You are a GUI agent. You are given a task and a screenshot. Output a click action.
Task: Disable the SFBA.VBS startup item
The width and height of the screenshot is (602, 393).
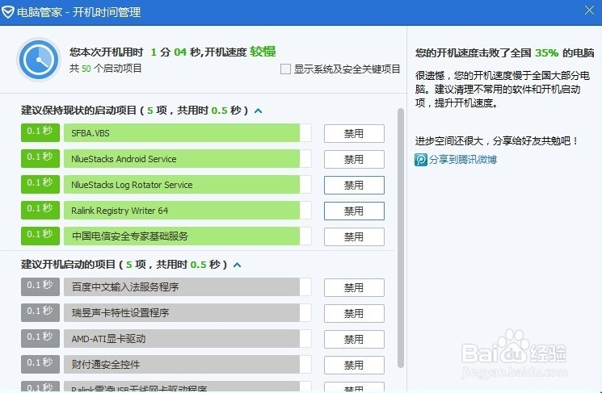354,133
